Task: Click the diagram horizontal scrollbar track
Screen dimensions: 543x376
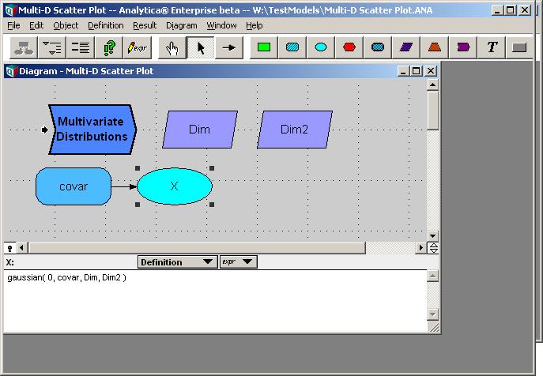Action: [390, 248]
